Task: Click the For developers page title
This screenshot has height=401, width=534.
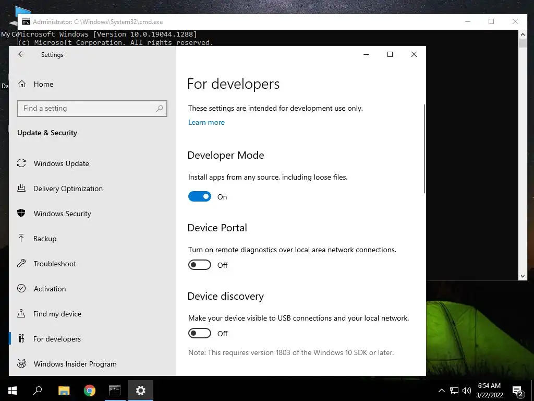Action: (233, 84)
